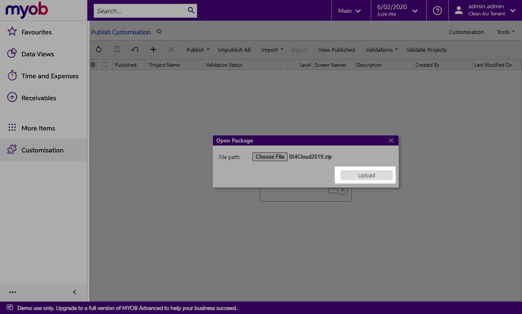Collapse the sidebar with the chevron
This screenshot has height=314, width=522.
point(75,292)
